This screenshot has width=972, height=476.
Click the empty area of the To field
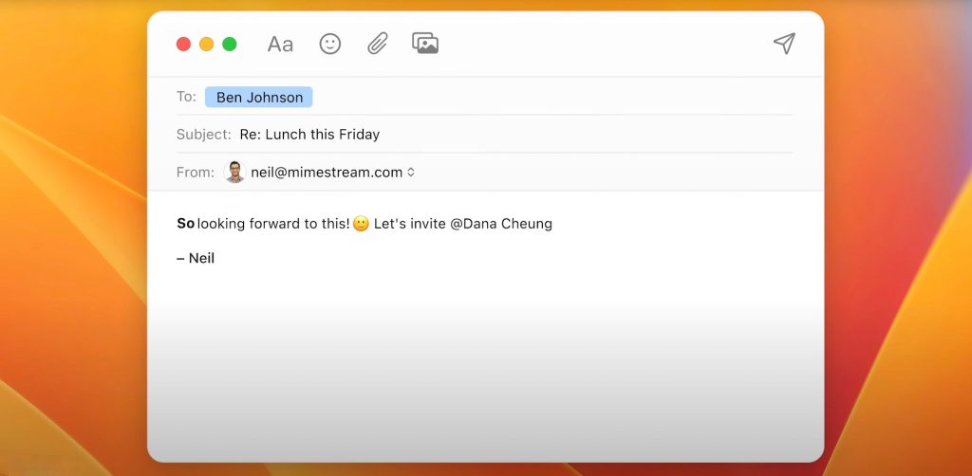coord(551,98)
